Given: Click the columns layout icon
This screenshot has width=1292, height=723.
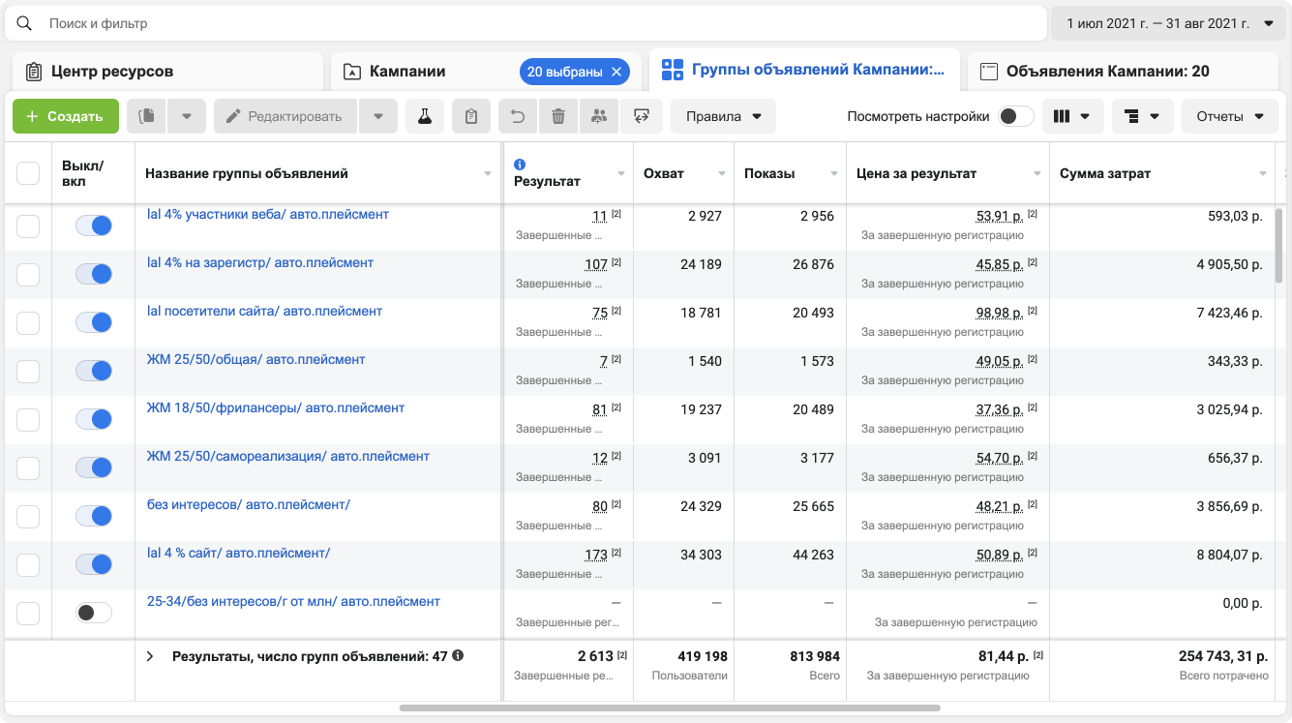Looking at the screenshot, I should pyautogui.click(x=1062, y=116).
